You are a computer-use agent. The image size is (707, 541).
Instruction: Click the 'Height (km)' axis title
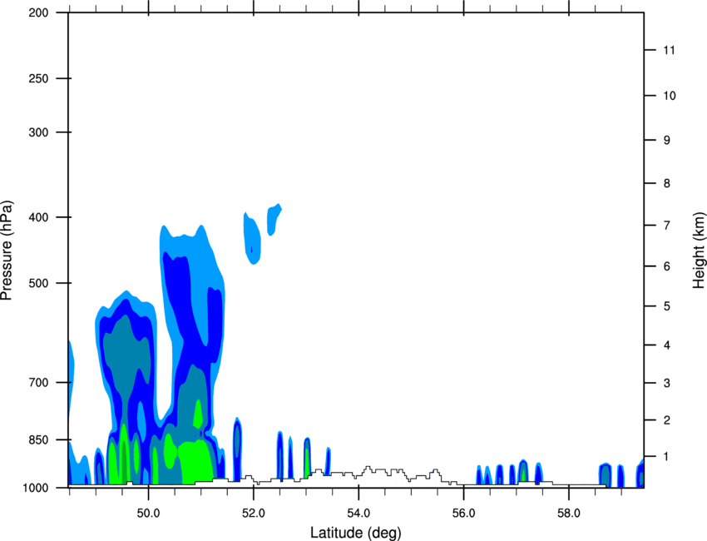[699, 250]
